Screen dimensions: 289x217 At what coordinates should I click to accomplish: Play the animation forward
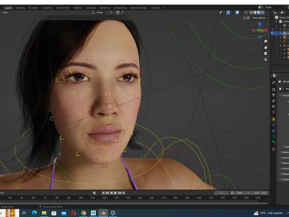[116, 193]
